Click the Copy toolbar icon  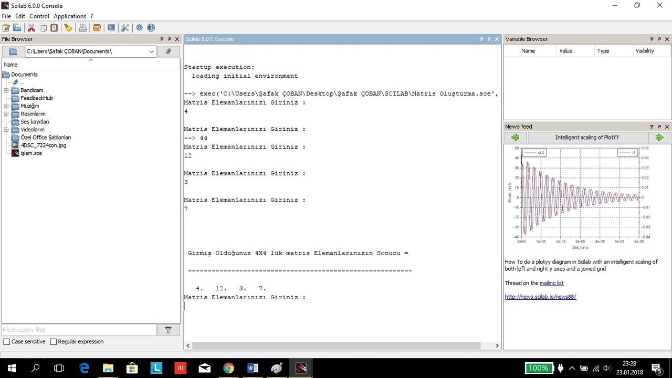(x=43, y=28)
